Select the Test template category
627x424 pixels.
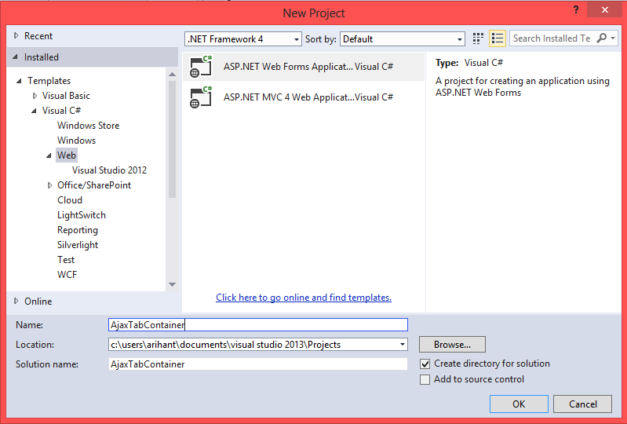tap(66, 260)
